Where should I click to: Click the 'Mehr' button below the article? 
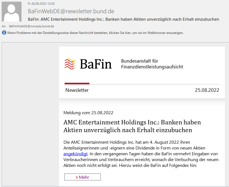point(82,177)
